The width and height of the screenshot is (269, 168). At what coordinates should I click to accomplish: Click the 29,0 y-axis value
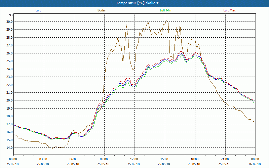[x=9, y=30]
